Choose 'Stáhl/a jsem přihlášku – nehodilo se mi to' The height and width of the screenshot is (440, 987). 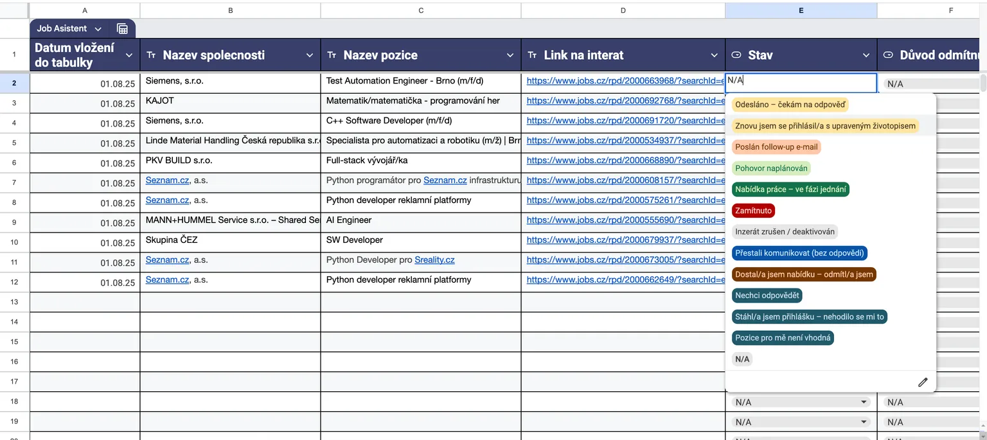[x=810, y=317]
